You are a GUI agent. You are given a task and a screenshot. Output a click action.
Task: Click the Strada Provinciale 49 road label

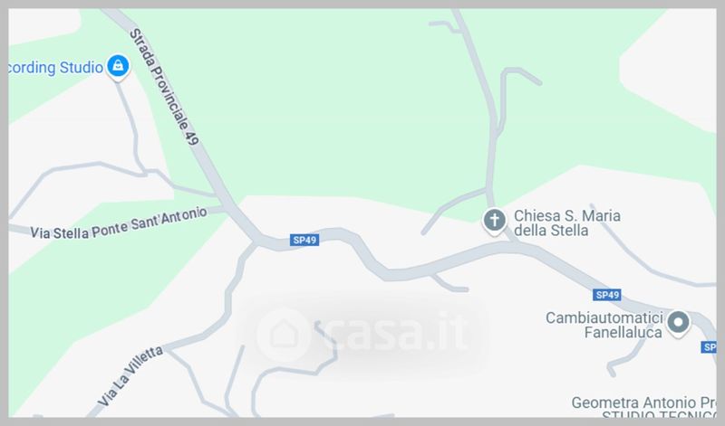tap(165, 87)
